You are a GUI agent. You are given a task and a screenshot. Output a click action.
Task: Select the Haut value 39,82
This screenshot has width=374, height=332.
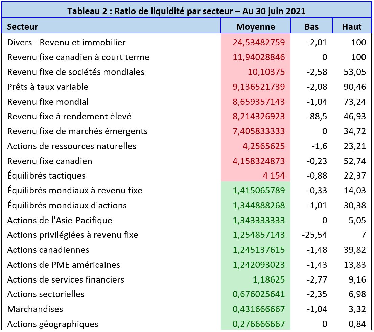coord(355,250)
